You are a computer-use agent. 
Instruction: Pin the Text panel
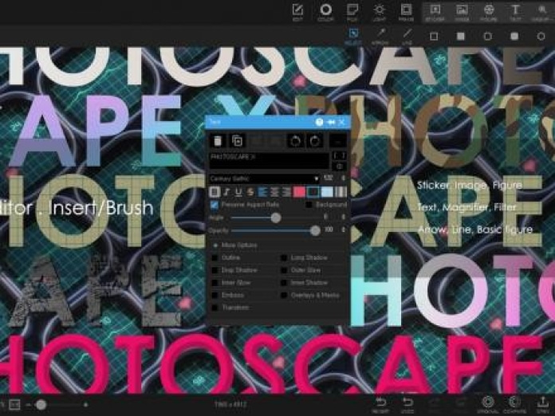coord(331,122)
